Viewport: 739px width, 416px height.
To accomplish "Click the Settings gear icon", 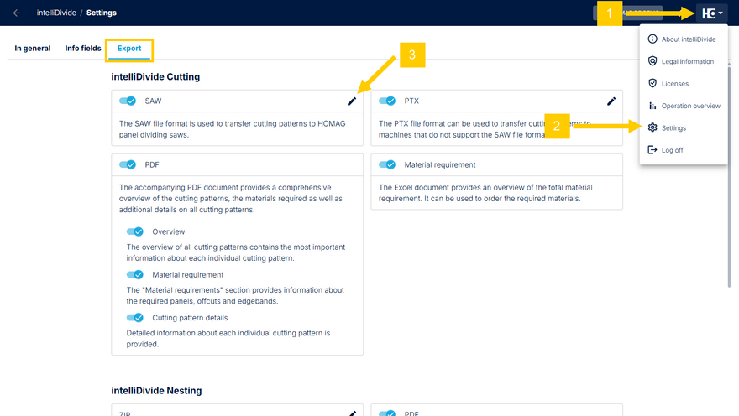I will (653, 127).
